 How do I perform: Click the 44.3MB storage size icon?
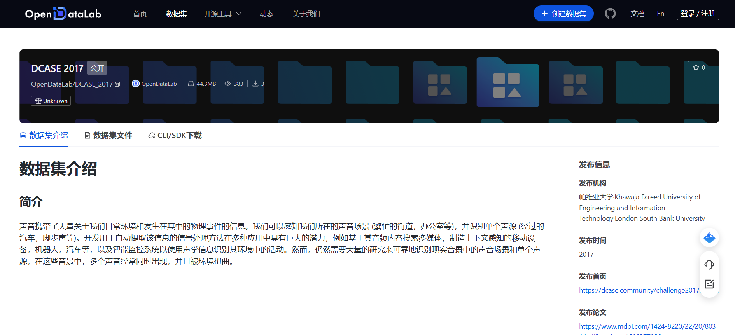point(191,84)
